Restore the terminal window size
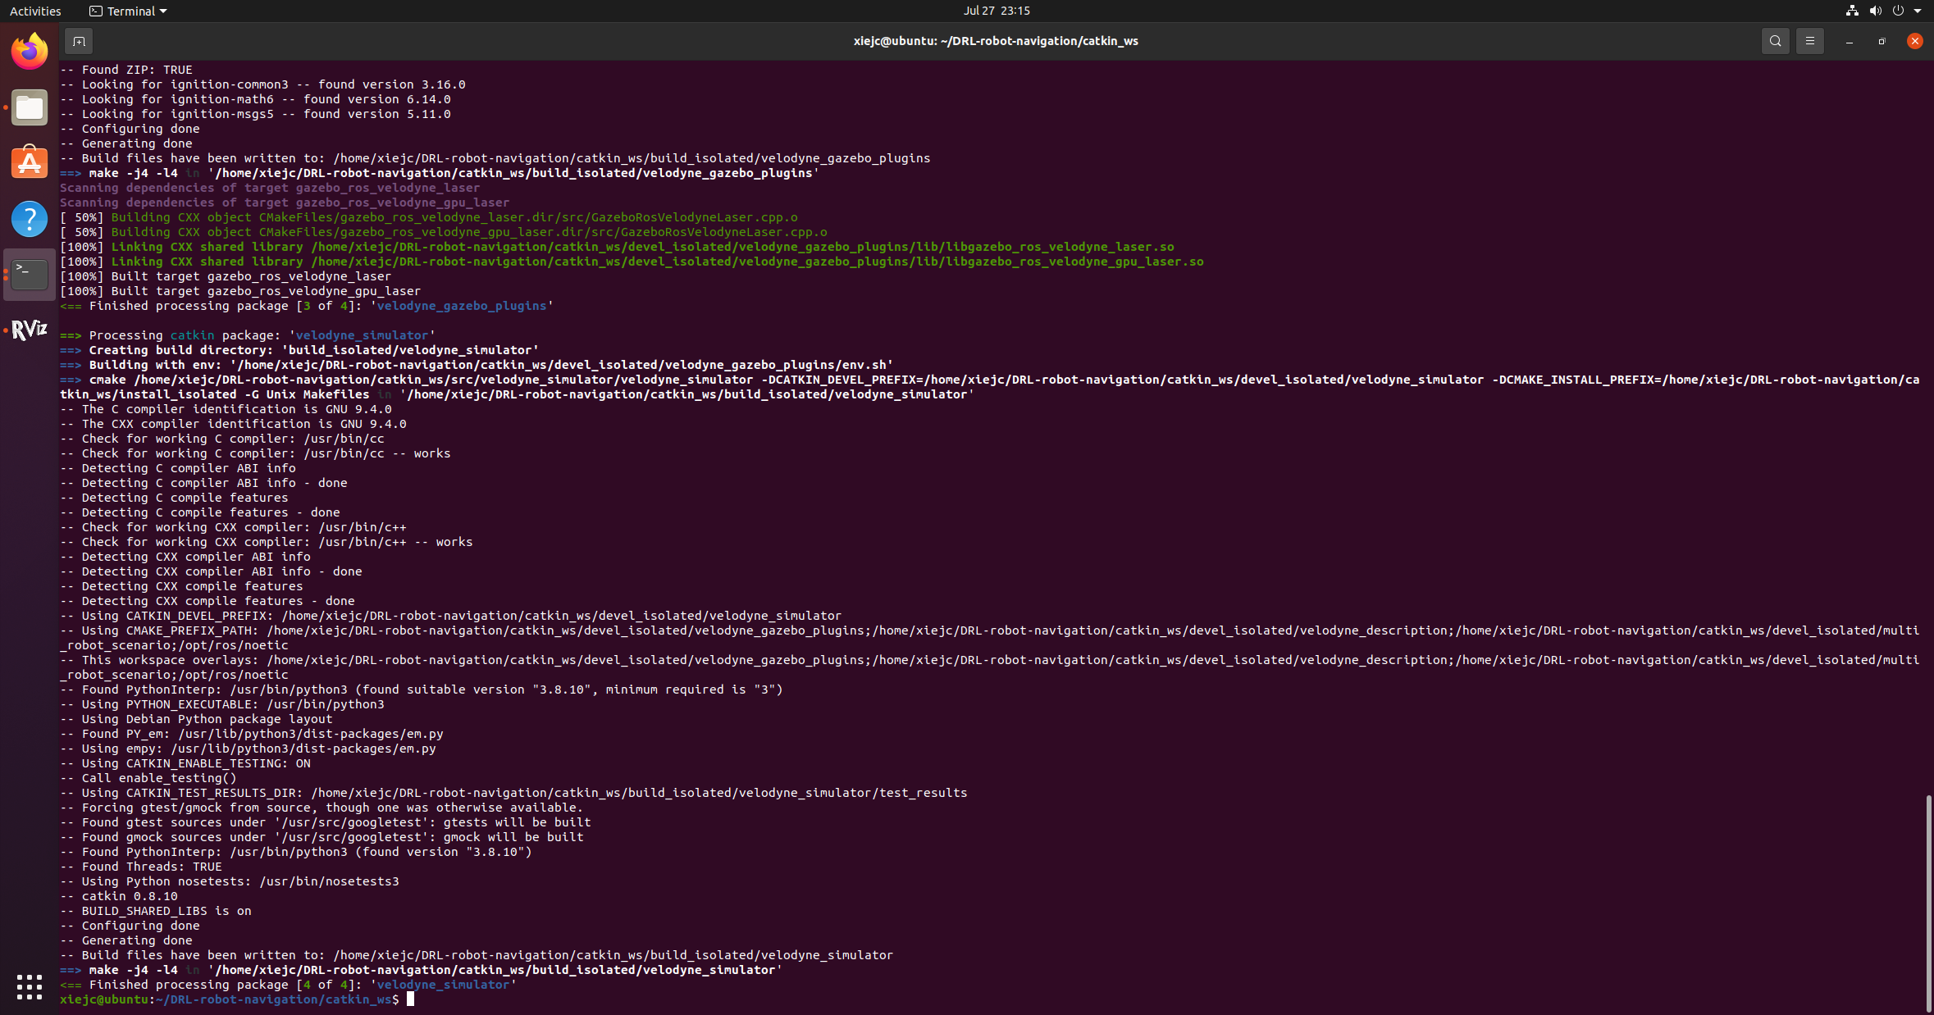 [1881, 40]
